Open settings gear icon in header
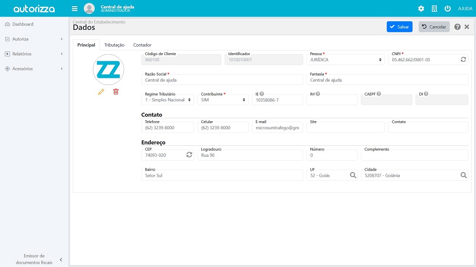Screen dimensions: 476x267 click(x=421, y=9)
